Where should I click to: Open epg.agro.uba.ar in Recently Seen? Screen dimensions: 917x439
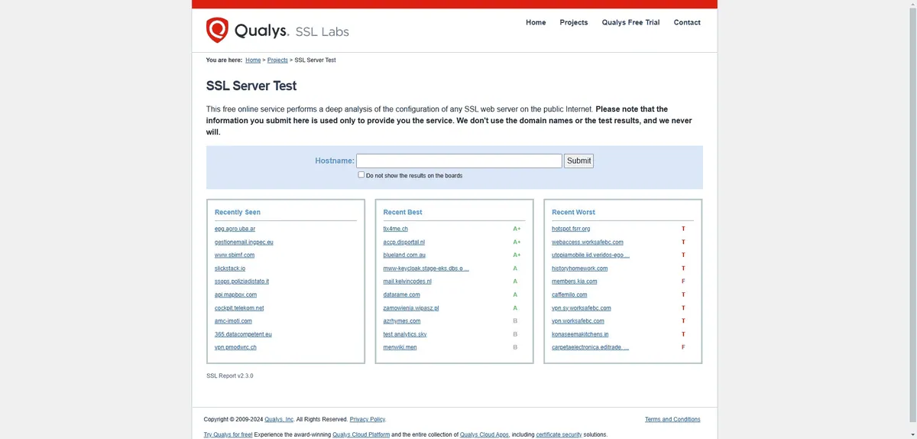[235, 229]
